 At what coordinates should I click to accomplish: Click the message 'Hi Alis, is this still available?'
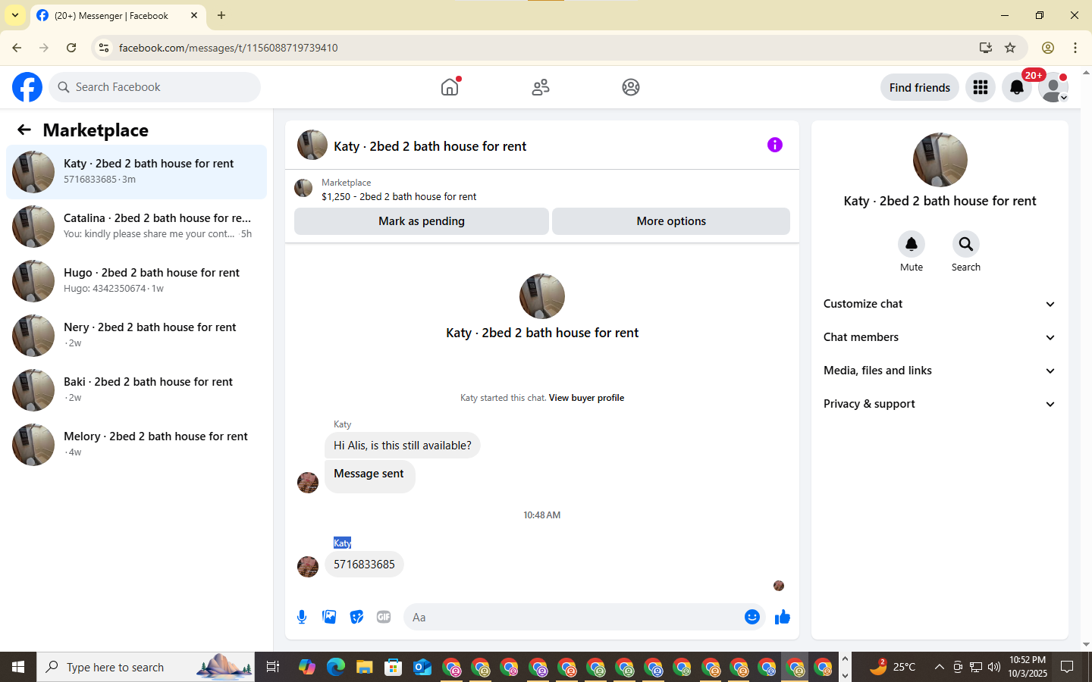point(403,446)
